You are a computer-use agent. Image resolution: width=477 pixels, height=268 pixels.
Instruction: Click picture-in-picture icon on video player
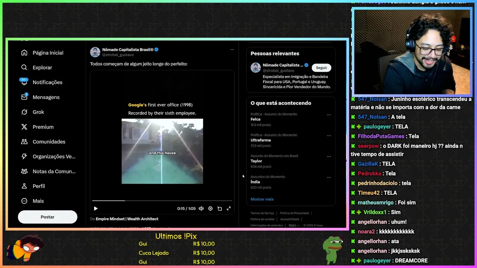[219, 208]
